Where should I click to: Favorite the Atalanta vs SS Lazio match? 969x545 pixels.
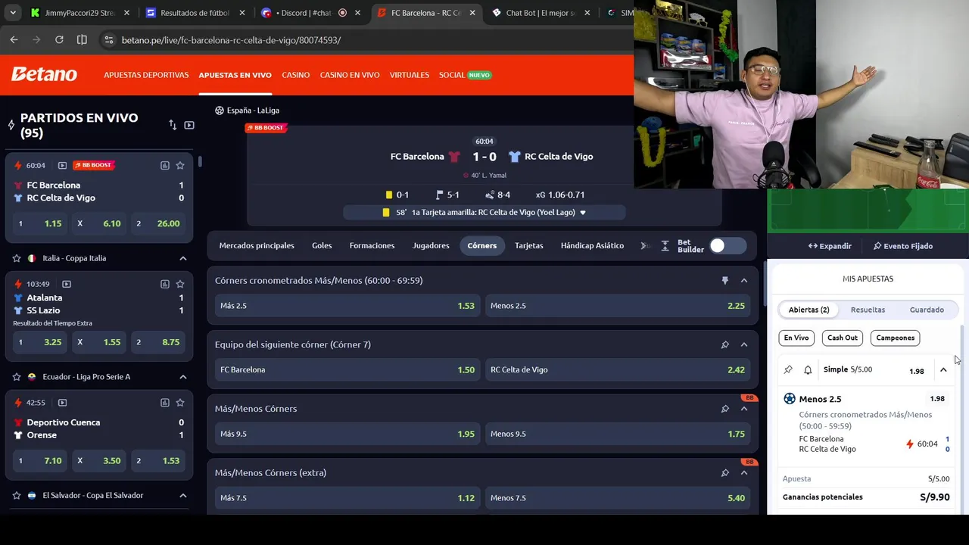point(180,284)
